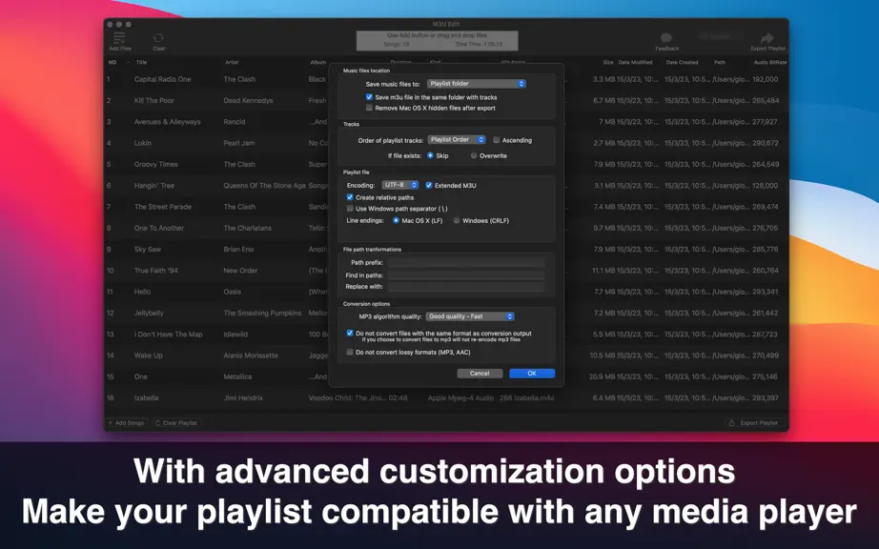
Task: Select the Hello track by Oasis
Action: click(142, 292)
